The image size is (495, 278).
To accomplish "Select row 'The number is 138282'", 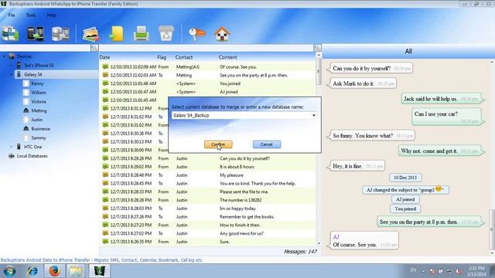I will (208, 200).
